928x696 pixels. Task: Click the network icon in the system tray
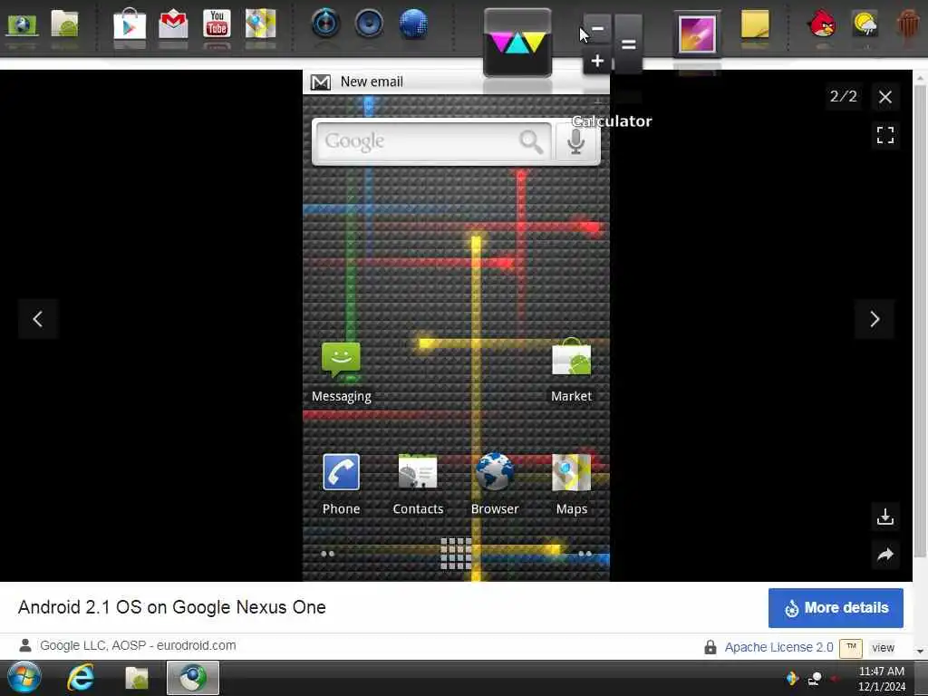pos(815,678)
